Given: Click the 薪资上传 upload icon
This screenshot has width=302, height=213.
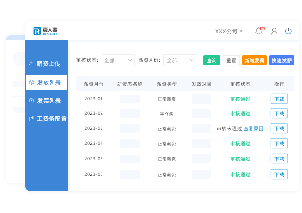Looking at the screenshot, I should (31, 63).
